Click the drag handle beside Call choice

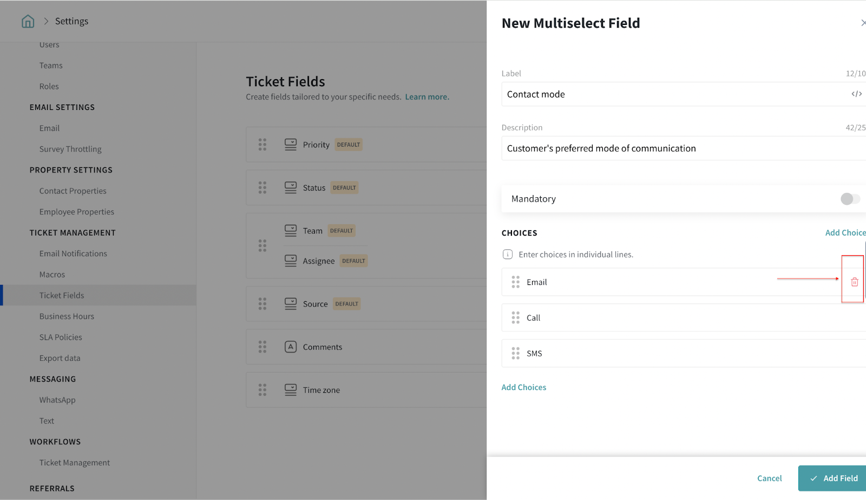click(x=515, y=317)
